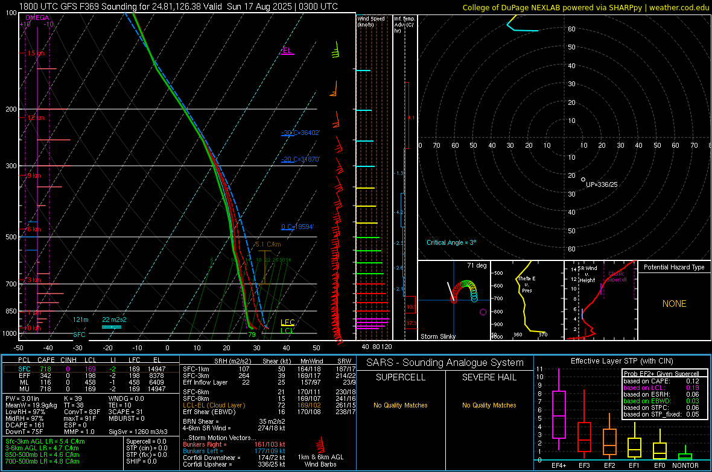Click the '71 deg' storm slinky value
The height and width of the screenshot is (472, 712).
(x=477, y=265)
